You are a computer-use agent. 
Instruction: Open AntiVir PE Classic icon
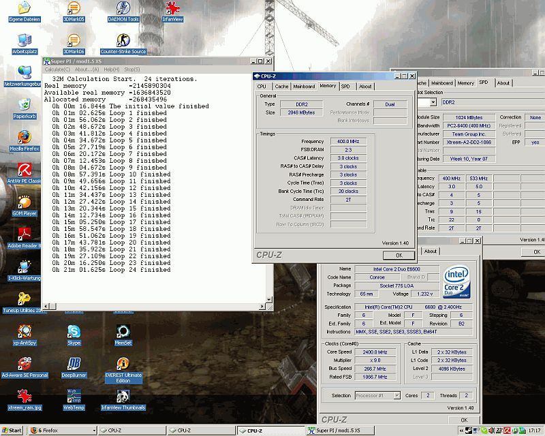[x=24, y=173]
